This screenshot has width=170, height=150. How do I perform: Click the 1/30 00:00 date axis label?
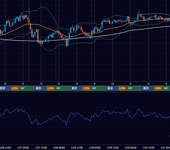[x=130, y=147]
